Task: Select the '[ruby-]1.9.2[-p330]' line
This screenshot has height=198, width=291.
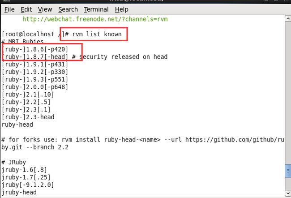Action: pyautogui.click(x=35, y=72)
